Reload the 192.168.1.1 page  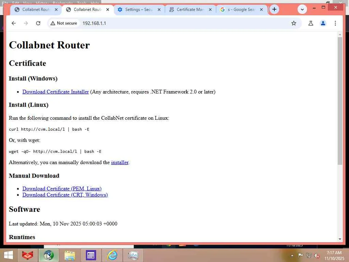tap(38, 23)
